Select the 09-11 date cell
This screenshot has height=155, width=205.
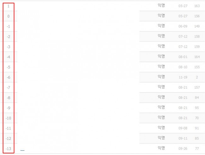tap(183, 139)
